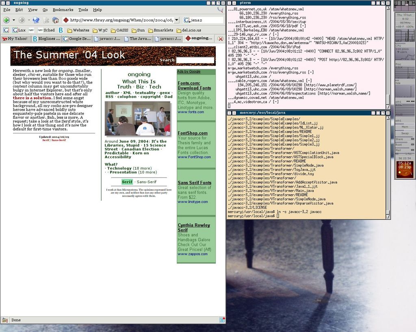
Task: Open Forward history dropdown arrow
Action: pos(29,20)
